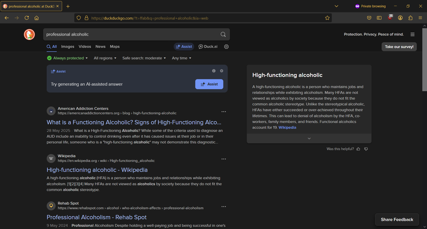
Task: Click the extension icon with badge 25
Action: click(x=390, y=17)
